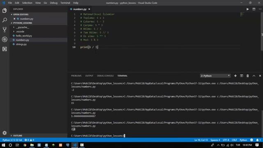The image size is (263, 148).
Task: Click Python 3.7.3 32-bit interpreter in status bar
Action: pos(12,140)
